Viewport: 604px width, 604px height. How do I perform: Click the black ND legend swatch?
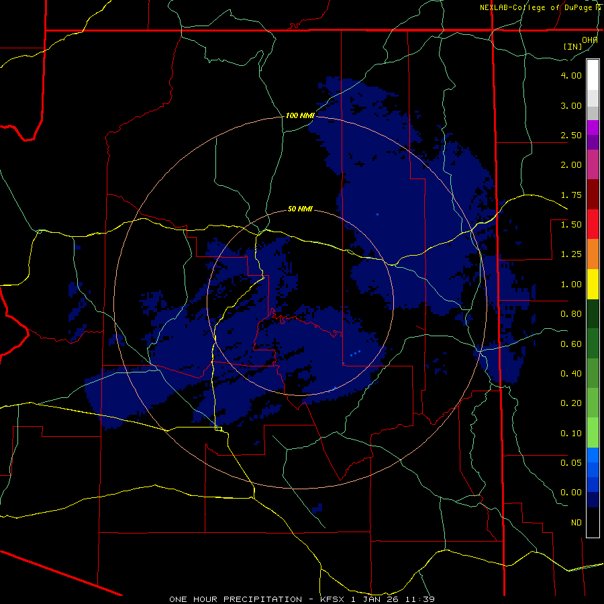(x=593, y=522)
